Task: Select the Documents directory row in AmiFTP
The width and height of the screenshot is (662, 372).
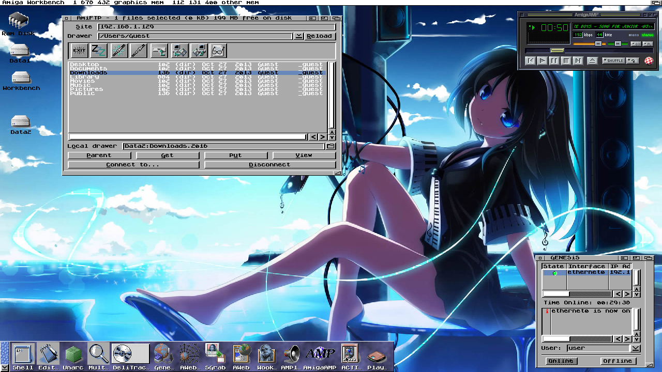Action: point(197,69)
